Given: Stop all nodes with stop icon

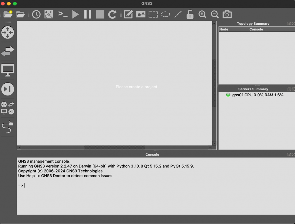Looking at the screenshot, I should coord(100,14).
